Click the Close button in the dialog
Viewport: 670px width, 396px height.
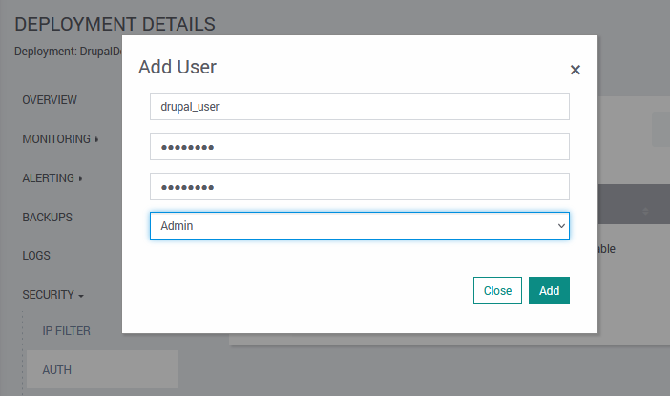[497, 291]
